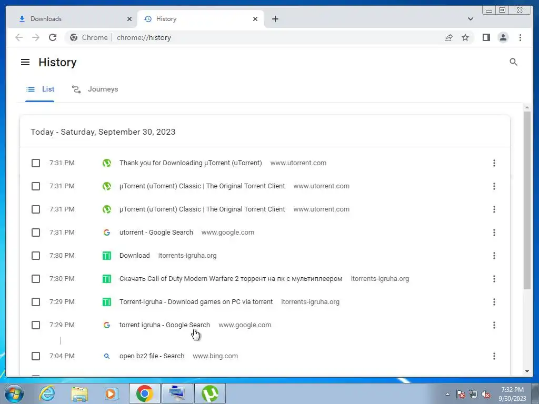Select the List tab

40,89
